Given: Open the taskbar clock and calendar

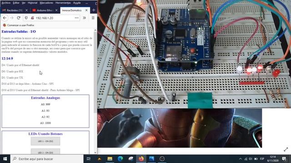Looking at the screenshot, I should 273,159.
